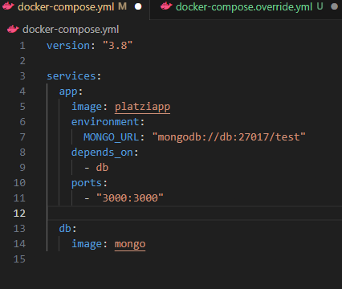Click the mongo image link
The height and width of the screenshot is (289, 342).
tap(130, 244)
